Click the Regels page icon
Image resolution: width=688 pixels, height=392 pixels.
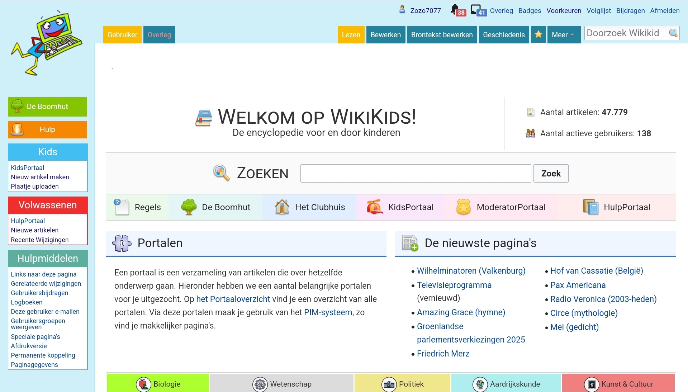point(122,207)
